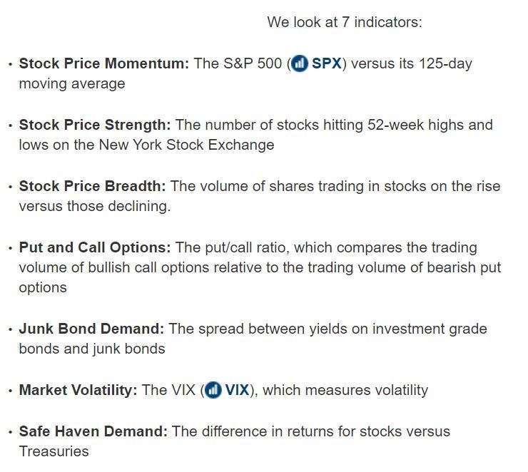
Task: Open the SPX ticker link
Action: 326,63
